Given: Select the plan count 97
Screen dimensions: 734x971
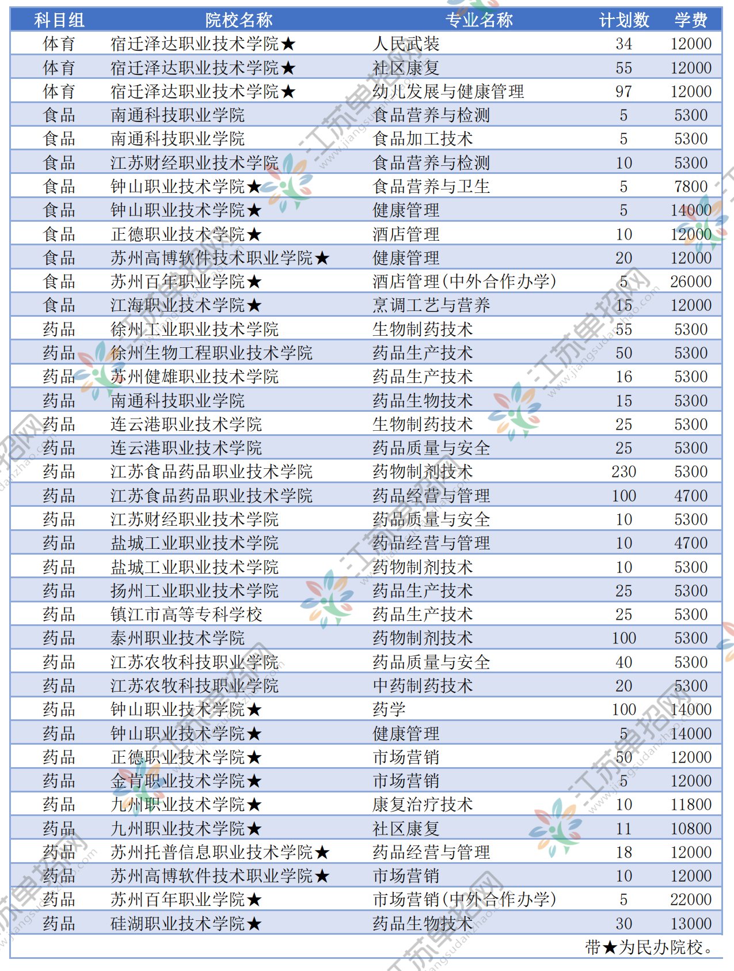Looking at the screenshot, I should [x=624, y=92].
